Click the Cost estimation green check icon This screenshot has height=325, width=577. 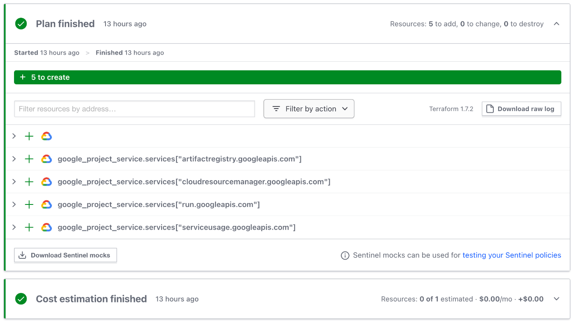point(21,299)
